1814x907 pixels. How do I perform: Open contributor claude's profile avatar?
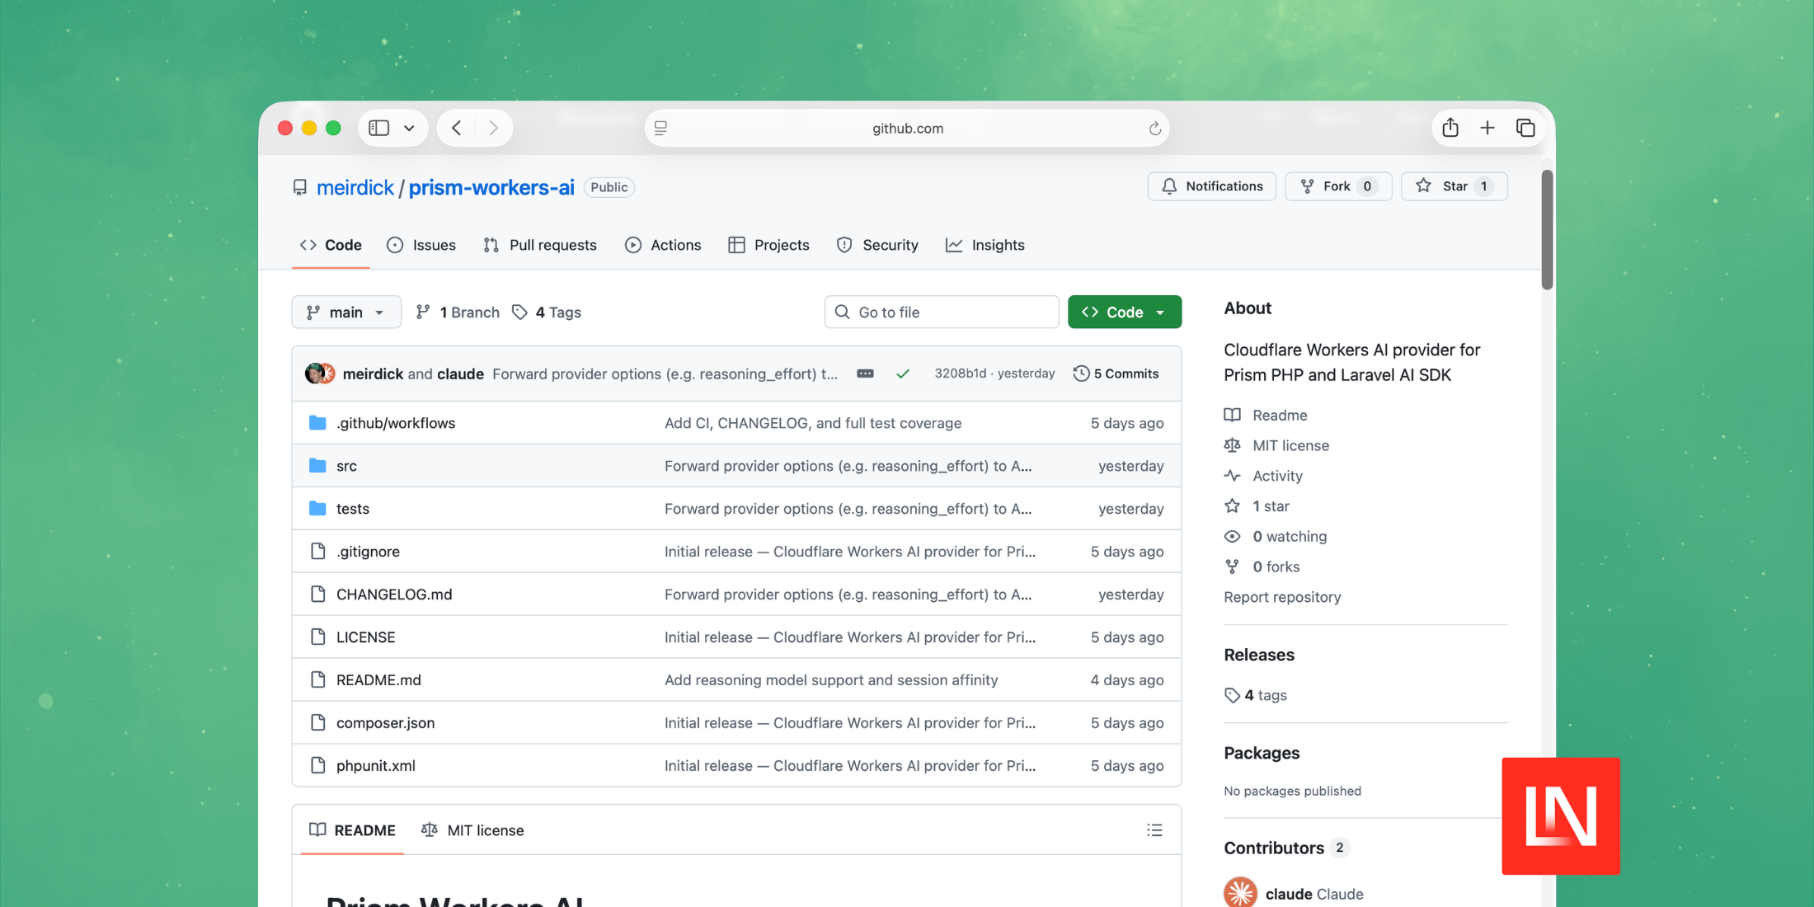(x=1239, y=893)
